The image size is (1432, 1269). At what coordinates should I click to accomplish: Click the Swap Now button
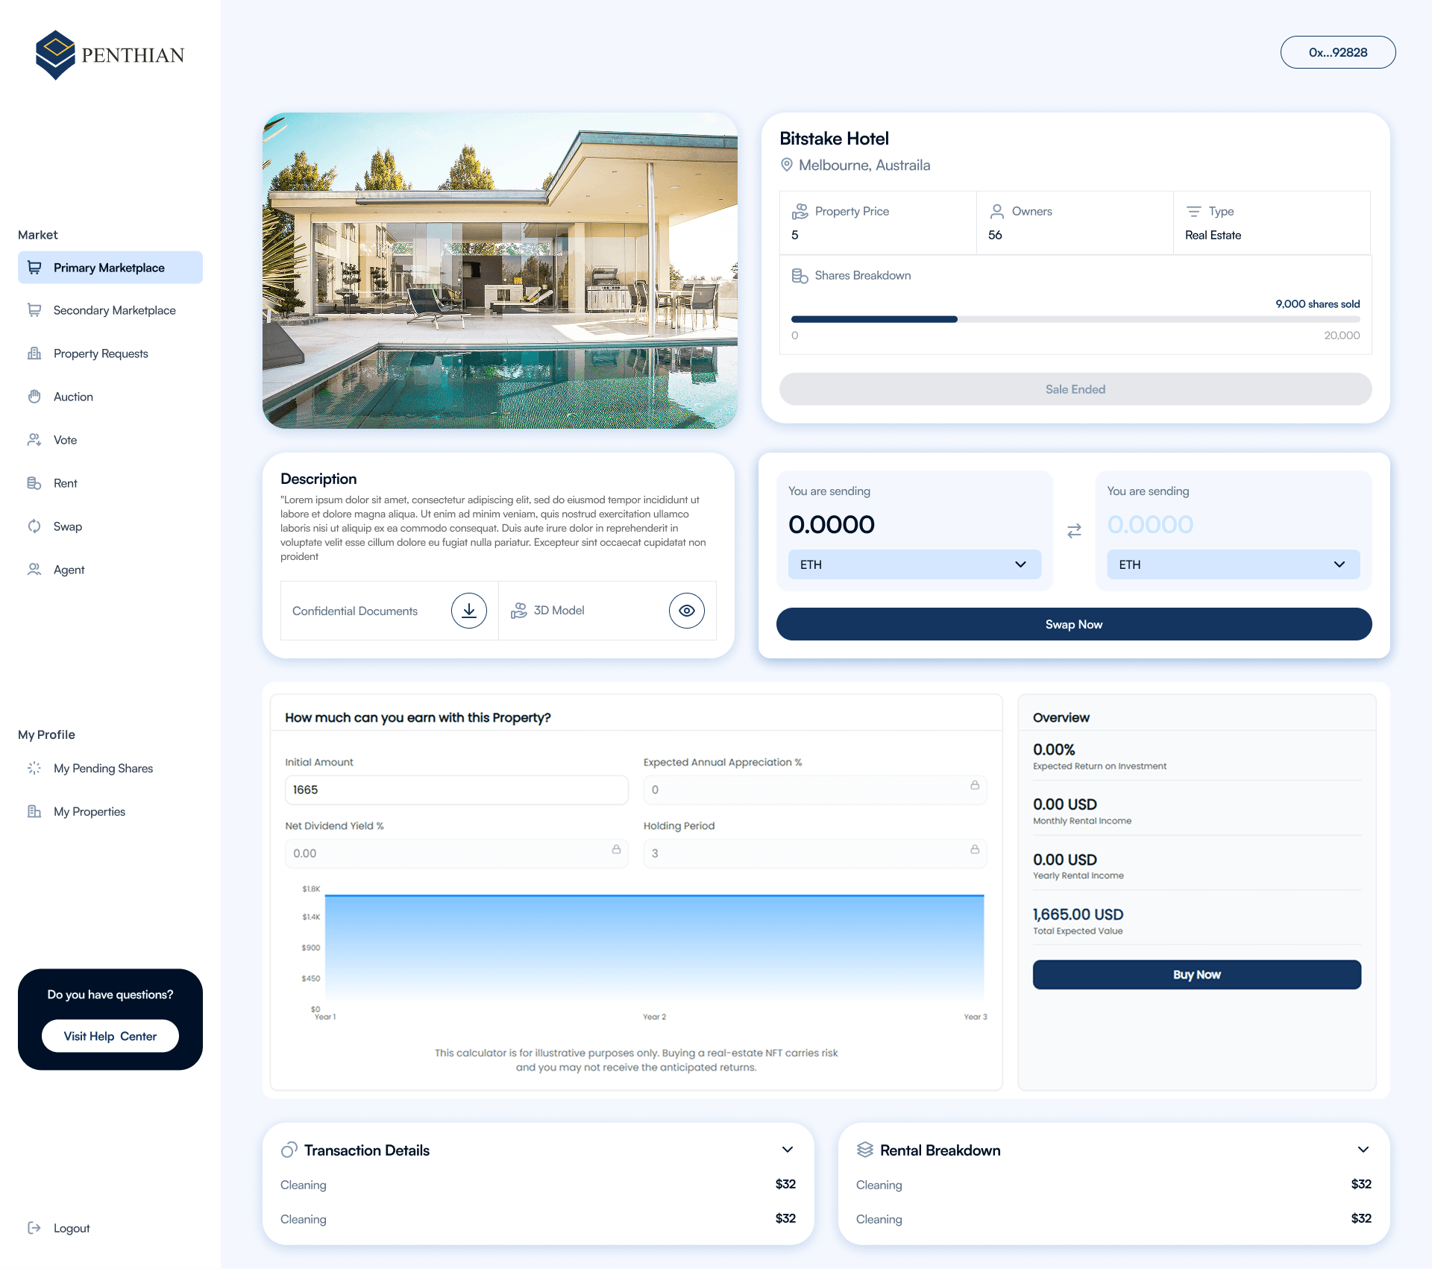[1074, 624]
